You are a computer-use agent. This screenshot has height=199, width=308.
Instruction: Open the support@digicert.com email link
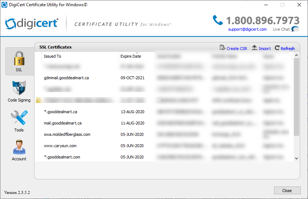coord(247,29)
